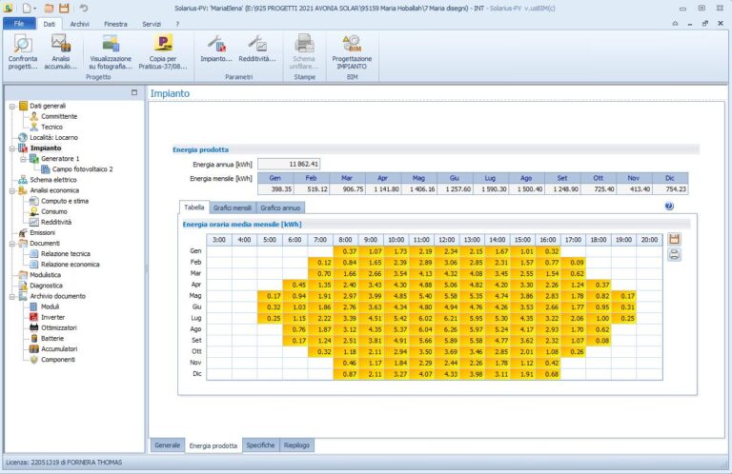Open Relazione tecnica document

[x=66, y=253]
